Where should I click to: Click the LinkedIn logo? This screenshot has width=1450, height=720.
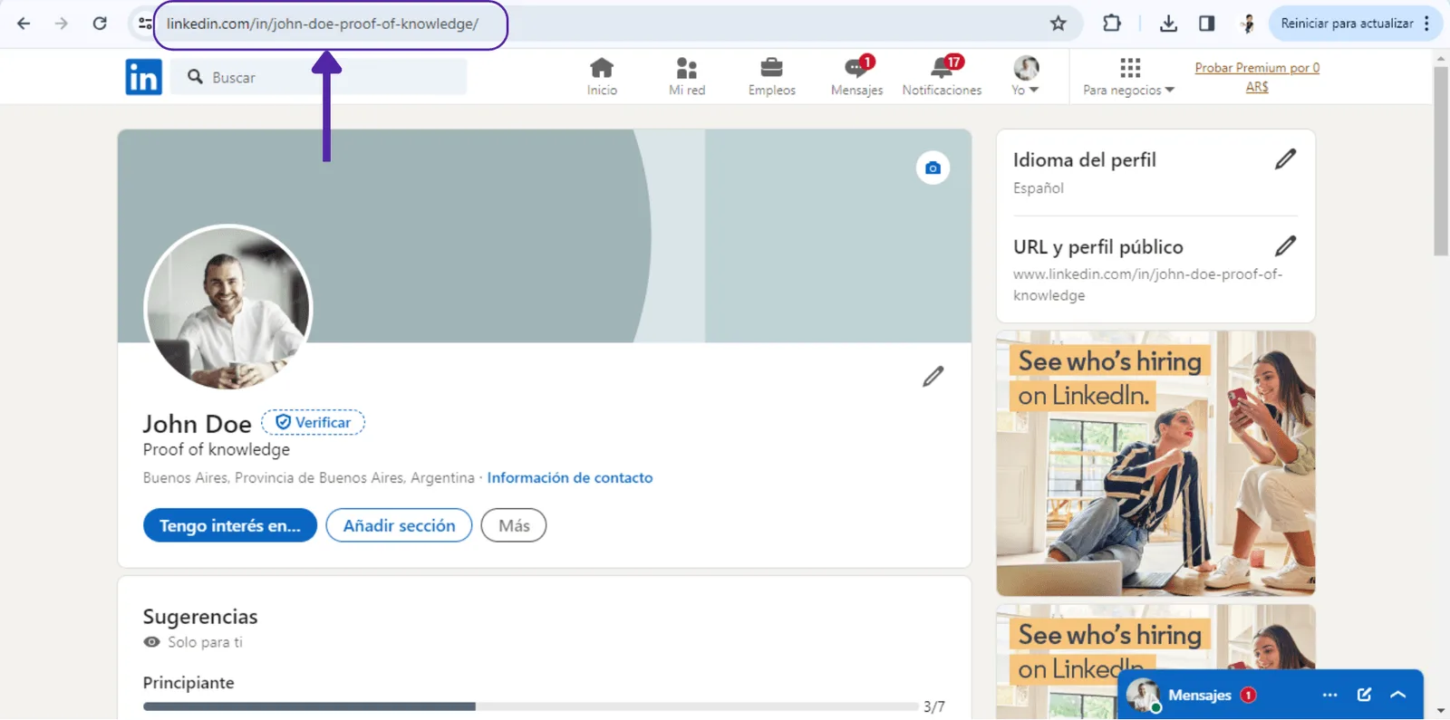(x=143, y=77)
